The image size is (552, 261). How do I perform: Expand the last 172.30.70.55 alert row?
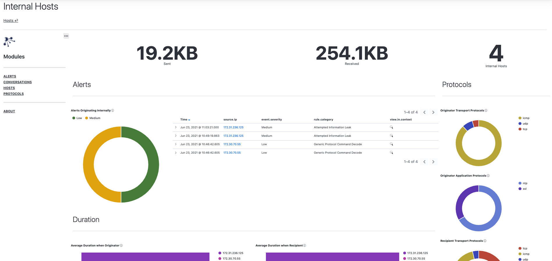176,153
